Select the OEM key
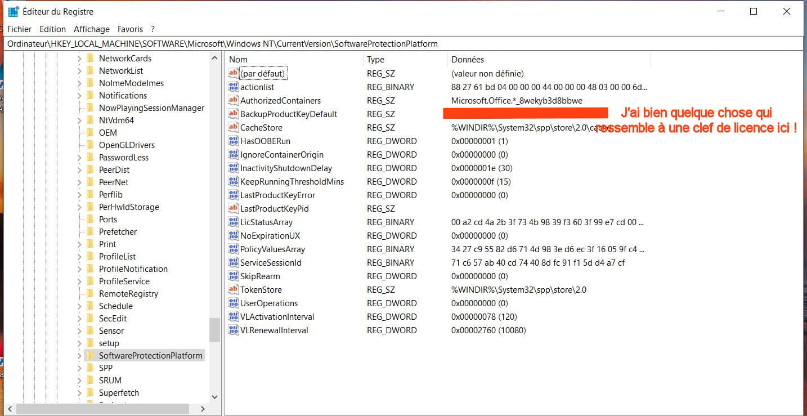 tap(108, 132)
